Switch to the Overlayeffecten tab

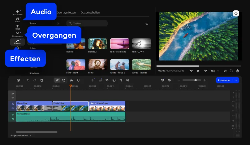pos(66,13)
